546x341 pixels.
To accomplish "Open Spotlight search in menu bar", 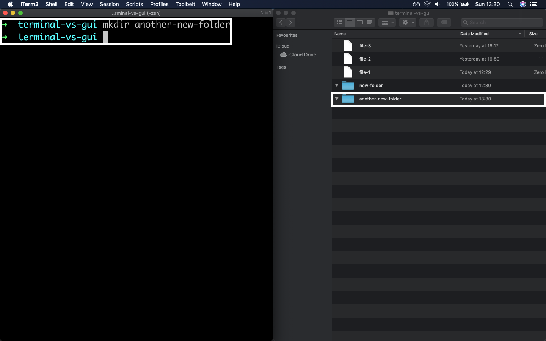I will tap(510, 4).
